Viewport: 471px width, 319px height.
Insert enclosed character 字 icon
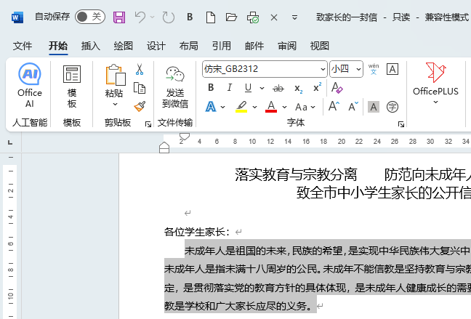click(x=392, y=107)
